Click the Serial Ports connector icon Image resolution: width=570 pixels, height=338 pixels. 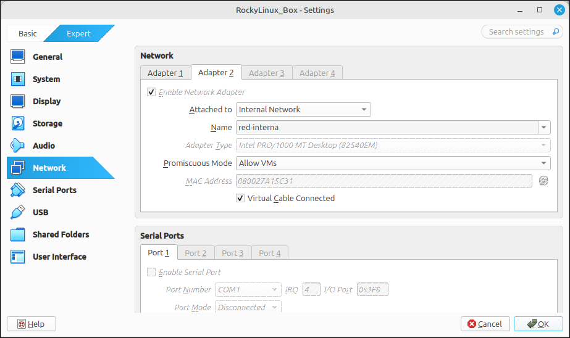[17, 190]
